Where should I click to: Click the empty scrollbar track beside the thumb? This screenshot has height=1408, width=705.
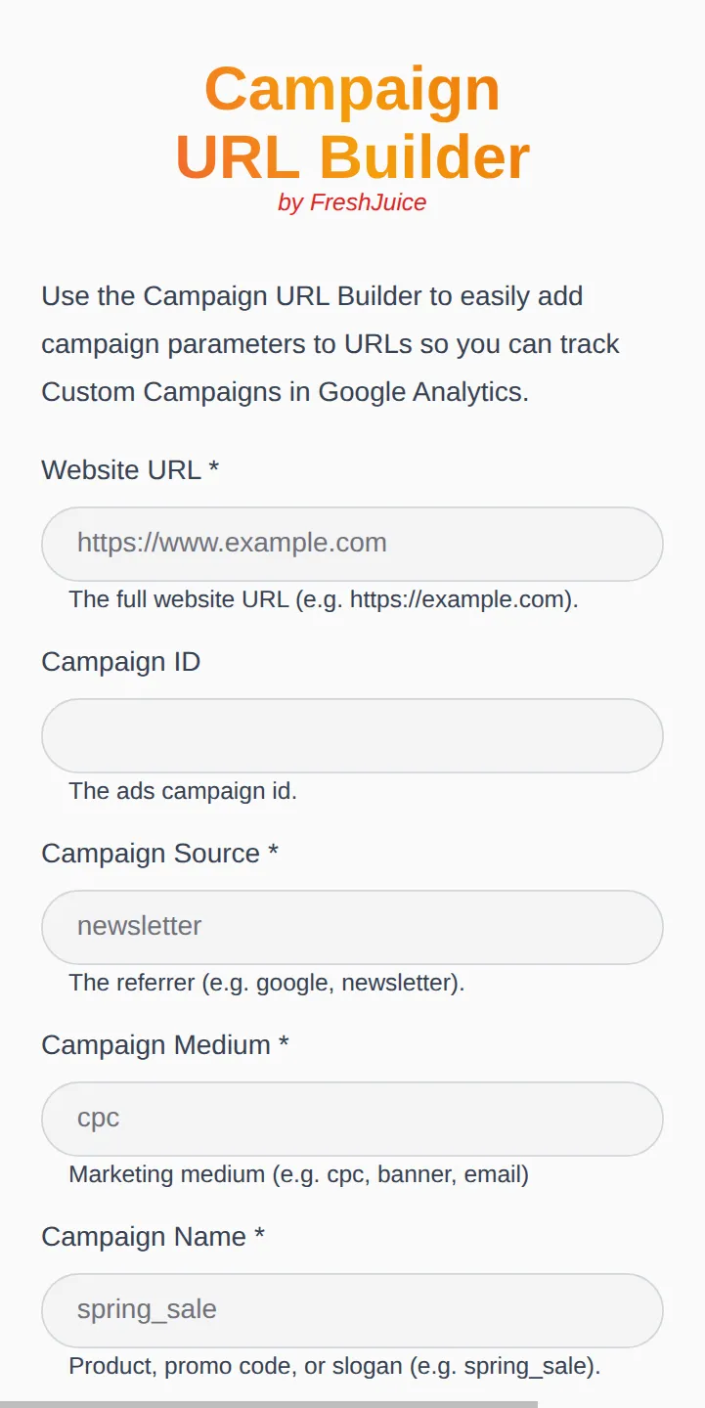(x=621, y=1404)
